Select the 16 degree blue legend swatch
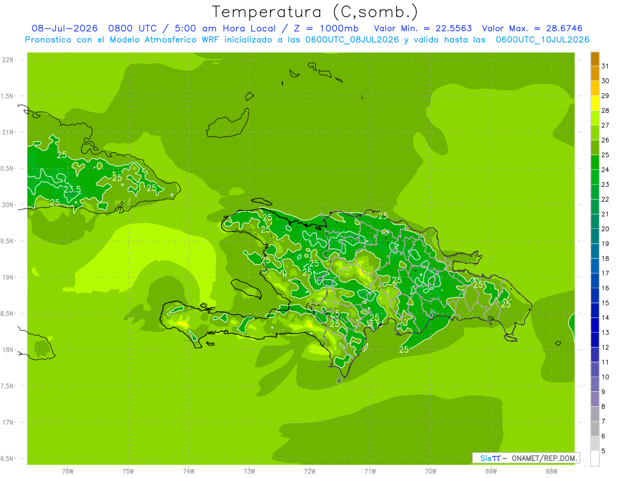The height and width of the screenshot is (478, 619). [595, 281]
